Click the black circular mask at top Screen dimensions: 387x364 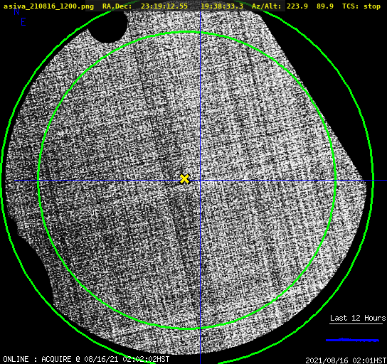point(108,26)
